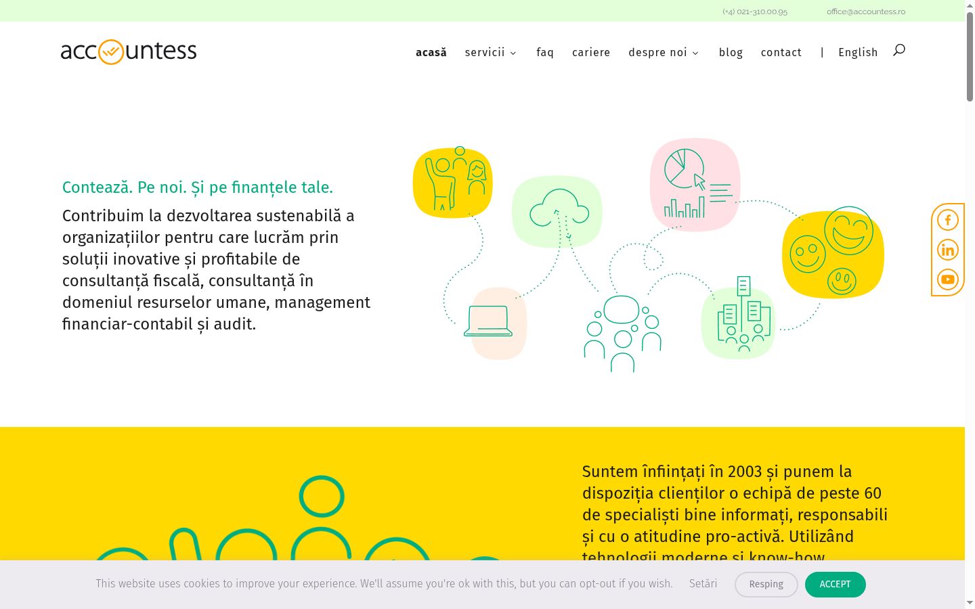Open cookie Setări link

[x=703, y=583]
